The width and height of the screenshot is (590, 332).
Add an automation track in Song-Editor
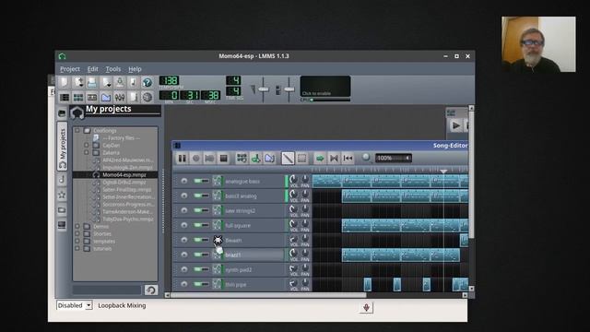[x=270, y=158]
